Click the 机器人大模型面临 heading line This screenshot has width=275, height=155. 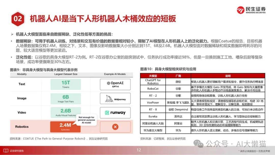click(64, 34)
